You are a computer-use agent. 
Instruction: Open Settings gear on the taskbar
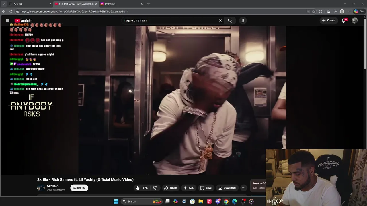pos(184,201)
